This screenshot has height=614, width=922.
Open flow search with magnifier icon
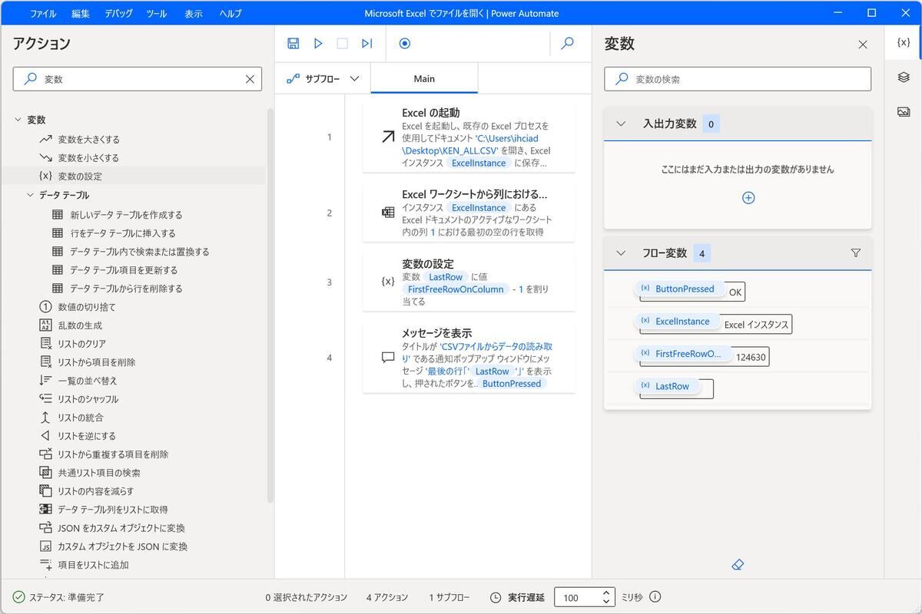tap(568, 44)
